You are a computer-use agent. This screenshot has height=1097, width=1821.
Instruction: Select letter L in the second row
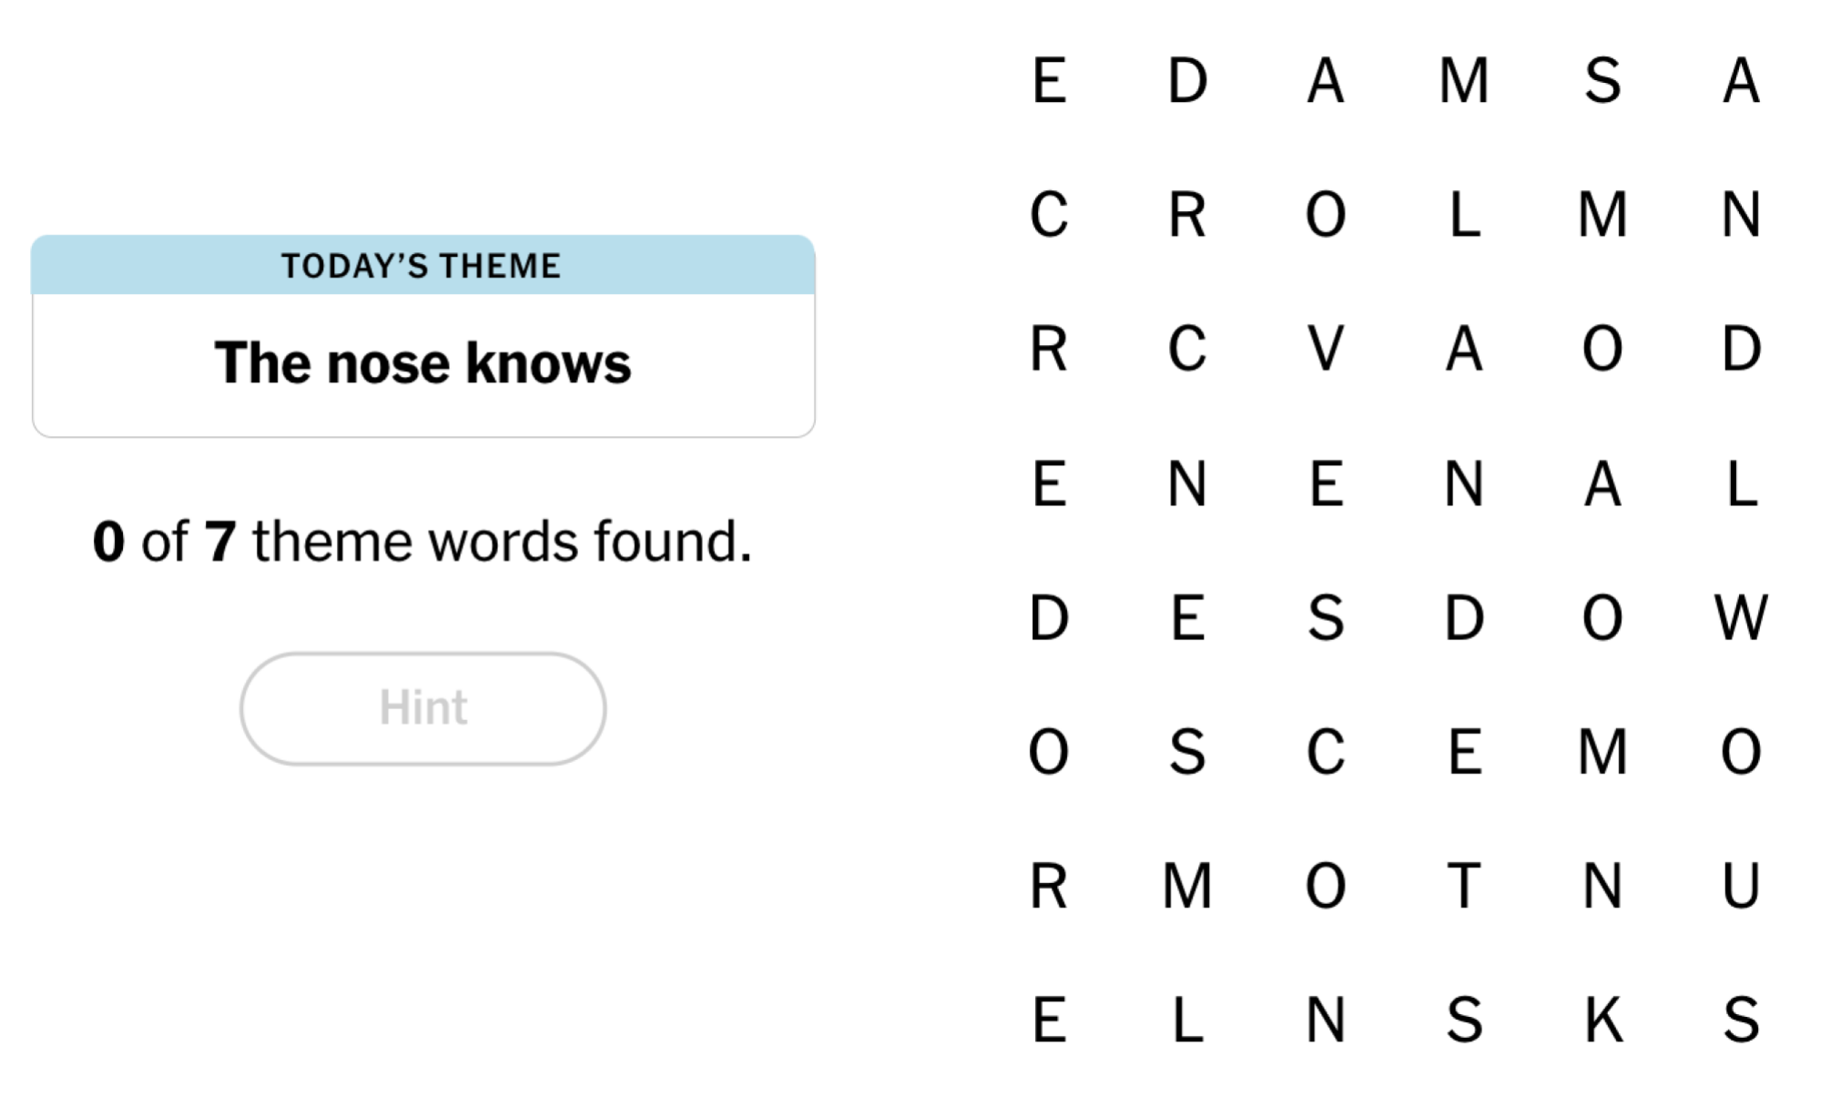coord(1464,215)
